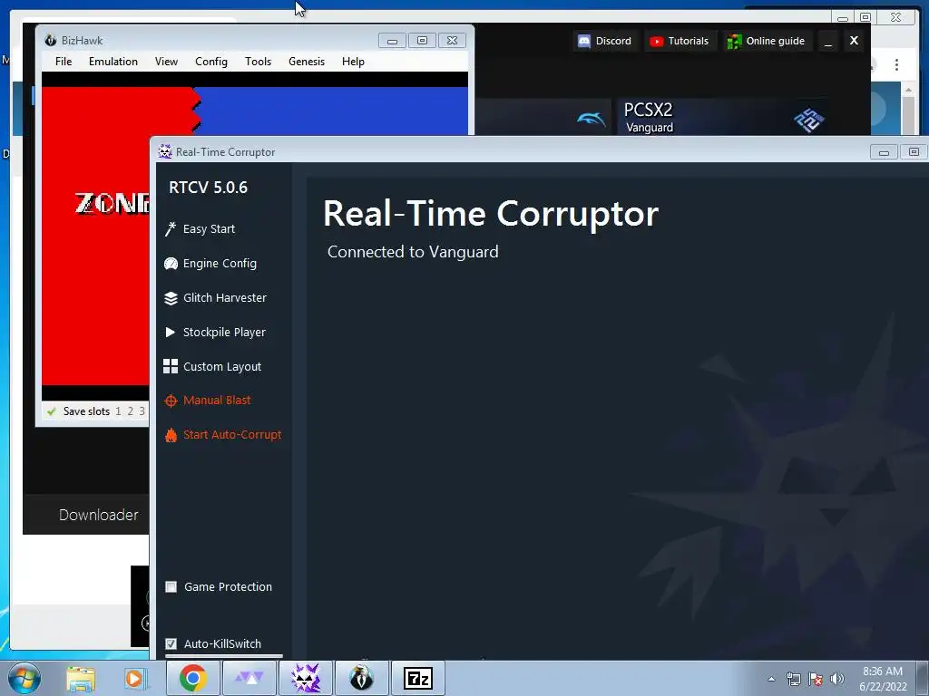Open BizHawk View menu
Viewport: 929px width, 696px height.
(167, 62)
